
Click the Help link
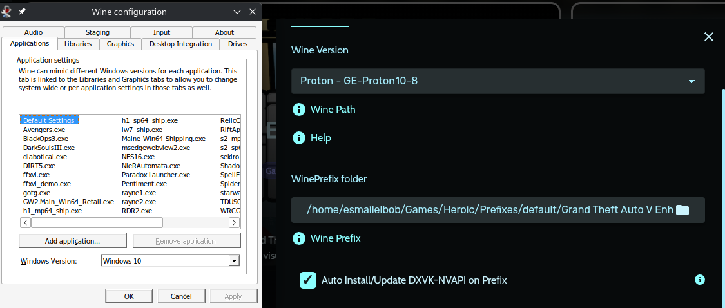[x=321, y=138]
